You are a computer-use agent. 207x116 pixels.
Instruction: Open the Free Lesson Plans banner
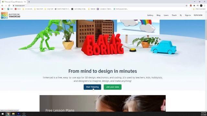click(103, 103)
